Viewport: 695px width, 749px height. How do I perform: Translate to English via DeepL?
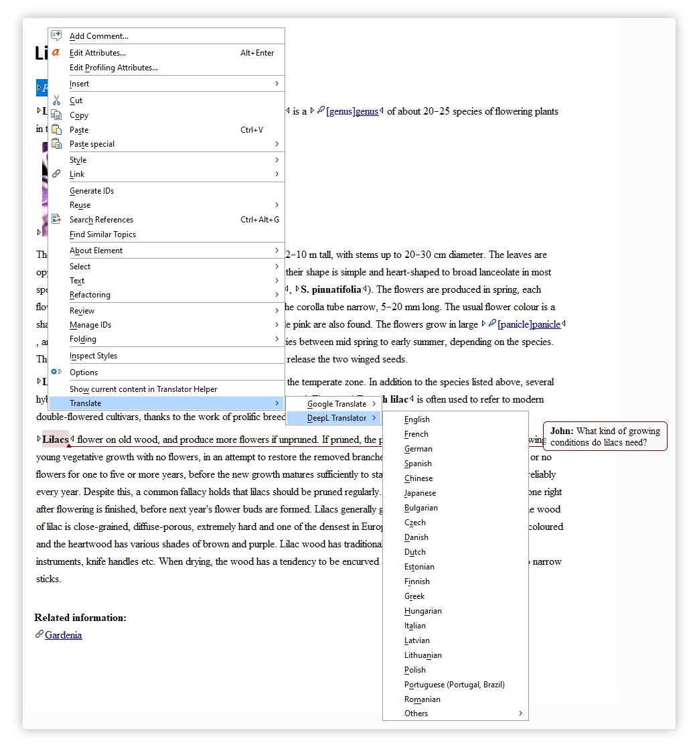[x=455, y=419]
